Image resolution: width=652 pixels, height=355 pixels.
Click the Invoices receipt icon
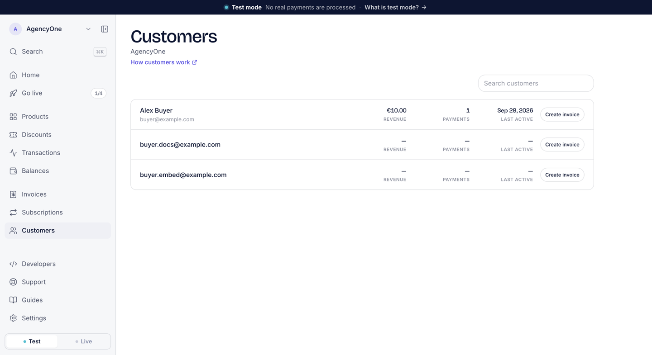(x=13, y=194)
